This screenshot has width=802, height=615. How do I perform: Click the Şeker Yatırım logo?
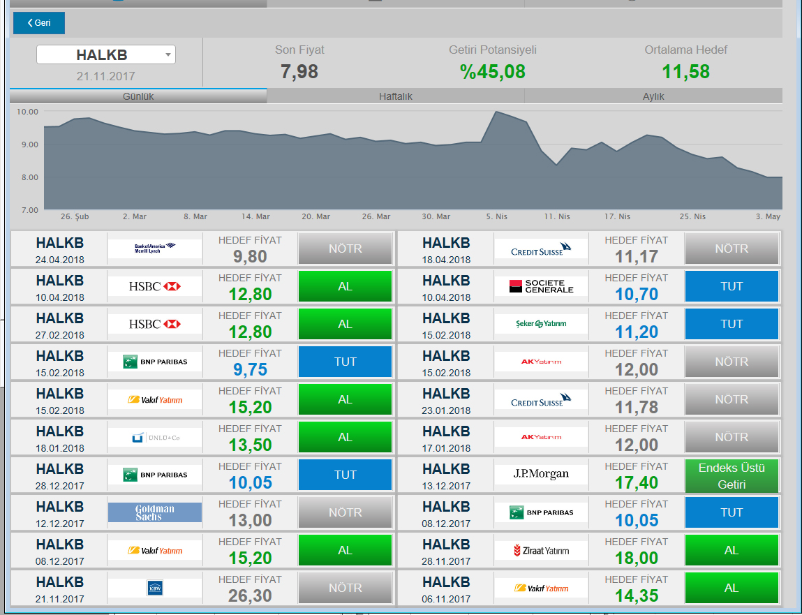tap(541, 325)
